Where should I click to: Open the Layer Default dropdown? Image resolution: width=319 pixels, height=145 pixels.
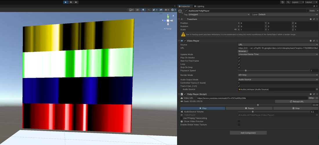coord(288,14)
